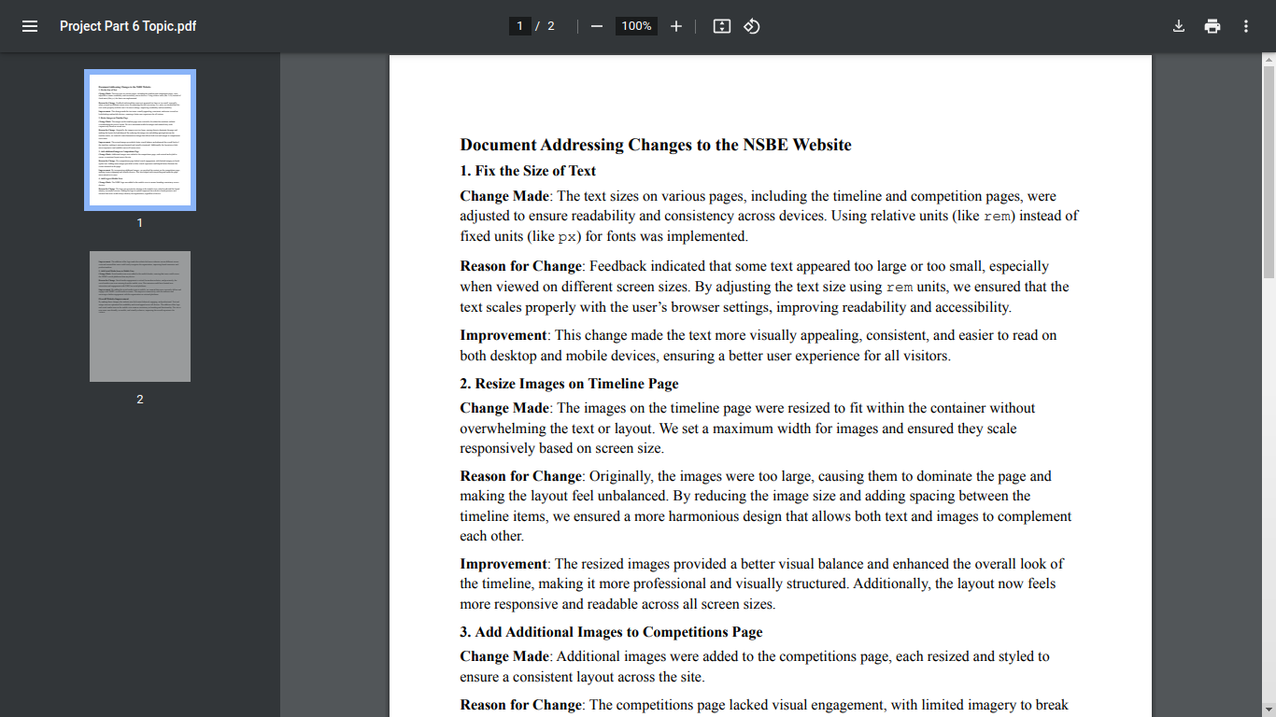Click the section heading Fix the Size of Text
The height and width of the screenshot is (717, 1276).
[x=529, y=171]
